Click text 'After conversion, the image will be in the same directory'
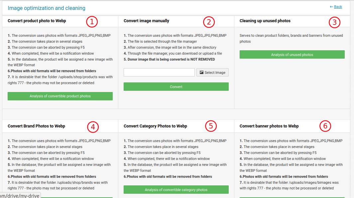 click(172, 47)
